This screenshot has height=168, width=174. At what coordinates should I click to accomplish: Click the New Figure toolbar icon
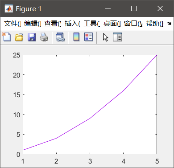click(x=7, y=37)
